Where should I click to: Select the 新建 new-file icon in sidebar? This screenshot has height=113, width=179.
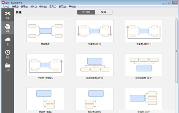point(7,26)
